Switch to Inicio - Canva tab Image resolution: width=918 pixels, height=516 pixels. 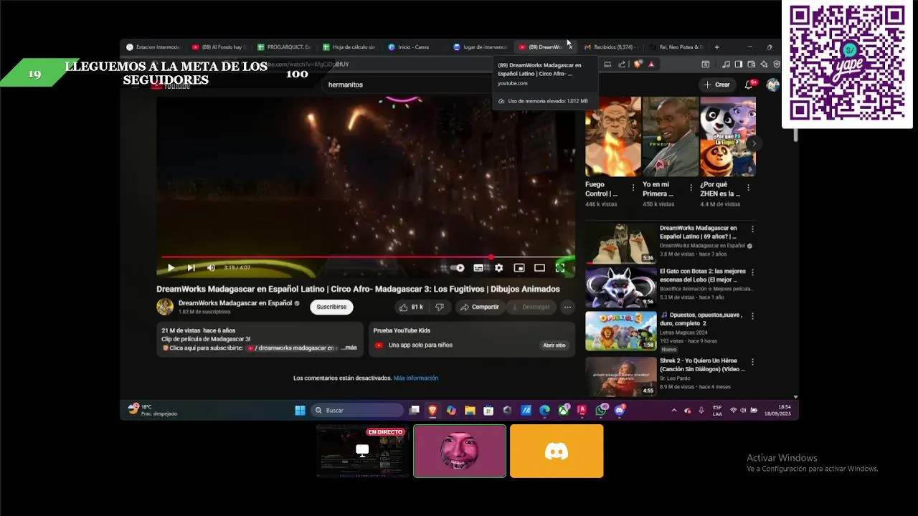click(x=415, y=47)
